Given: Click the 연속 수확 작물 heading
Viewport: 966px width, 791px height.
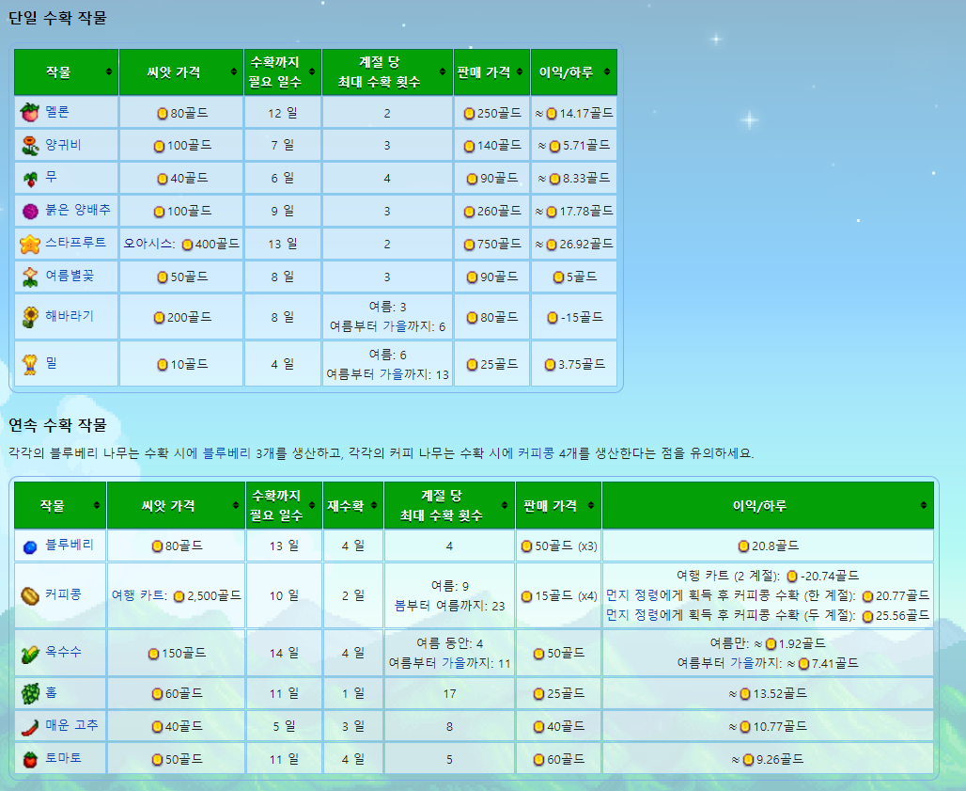Looking at the screenshot, I should coord(57,425).
